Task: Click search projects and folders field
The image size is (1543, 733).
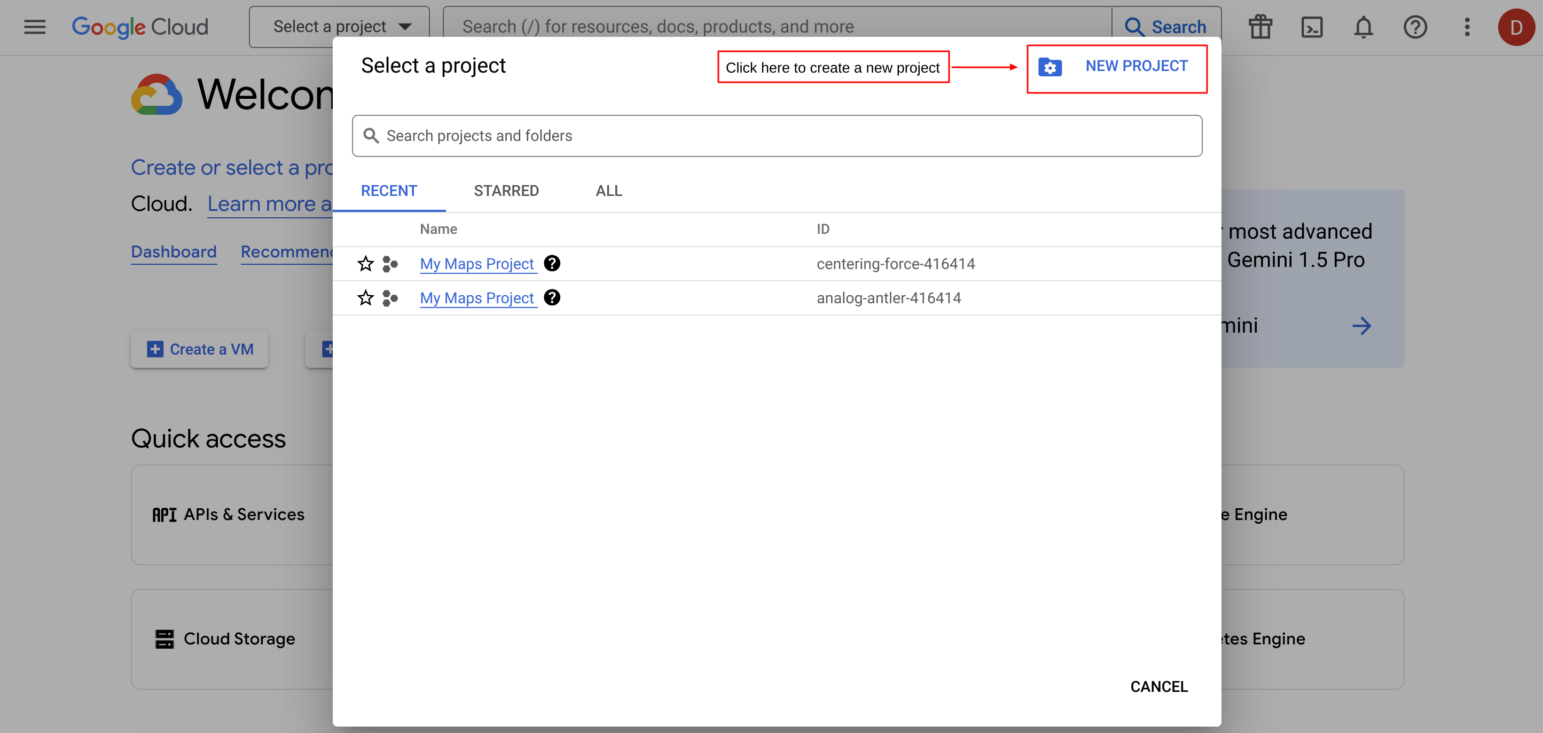Action: (778, 135)
